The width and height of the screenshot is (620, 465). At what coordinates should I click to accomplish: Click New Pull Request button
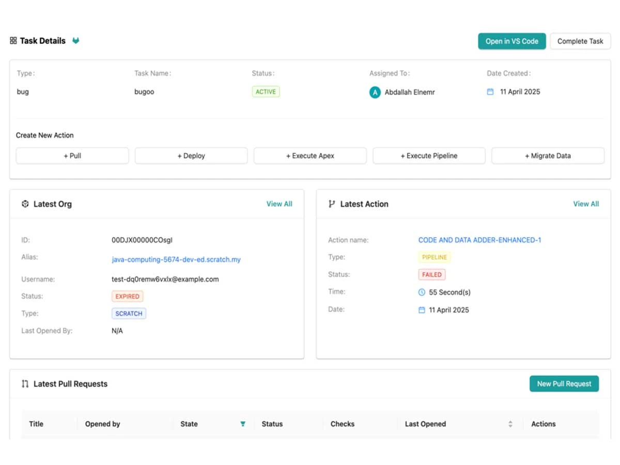coord(564,384)
